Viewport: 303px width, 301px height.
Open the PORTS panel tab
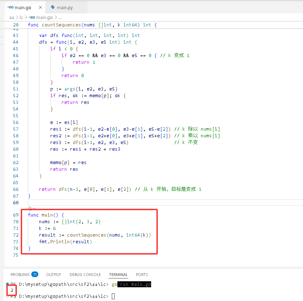click(142, 275)
